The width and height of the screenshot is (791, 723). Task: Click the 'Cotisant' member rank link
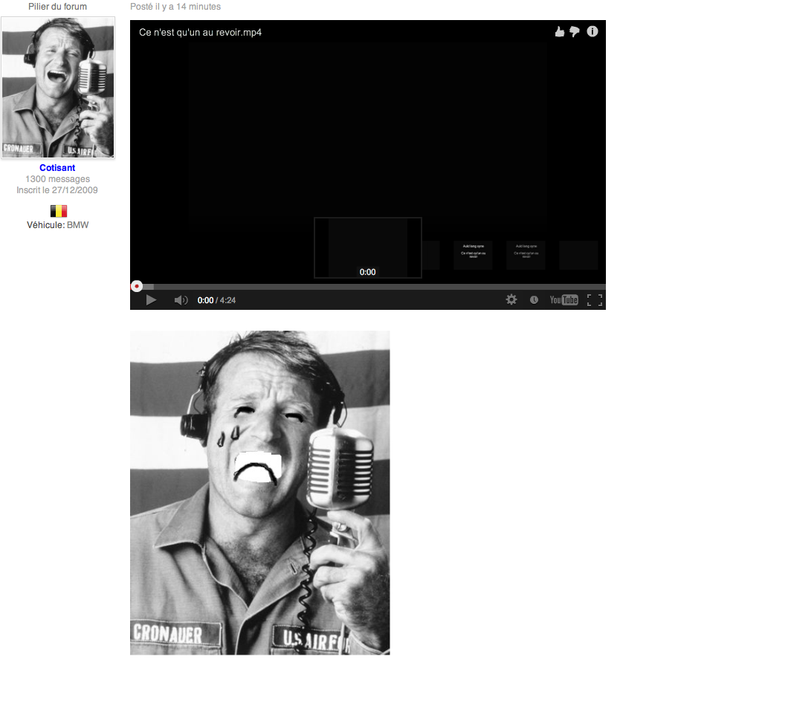pos(57,168)
